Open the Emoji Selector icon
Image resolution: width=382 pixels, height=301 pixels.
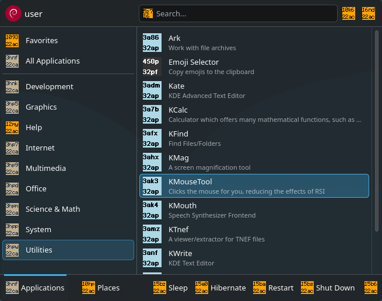pyautogui.click(x=152, y=66)
